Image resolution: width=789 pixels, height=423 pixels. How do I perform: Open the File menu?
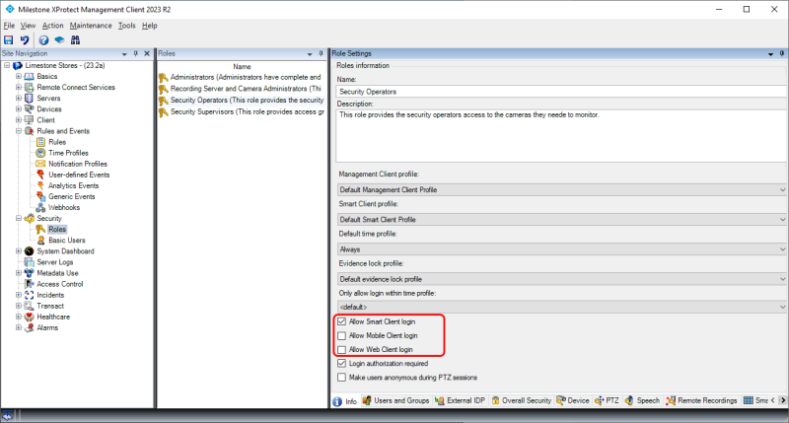(9, 26)
